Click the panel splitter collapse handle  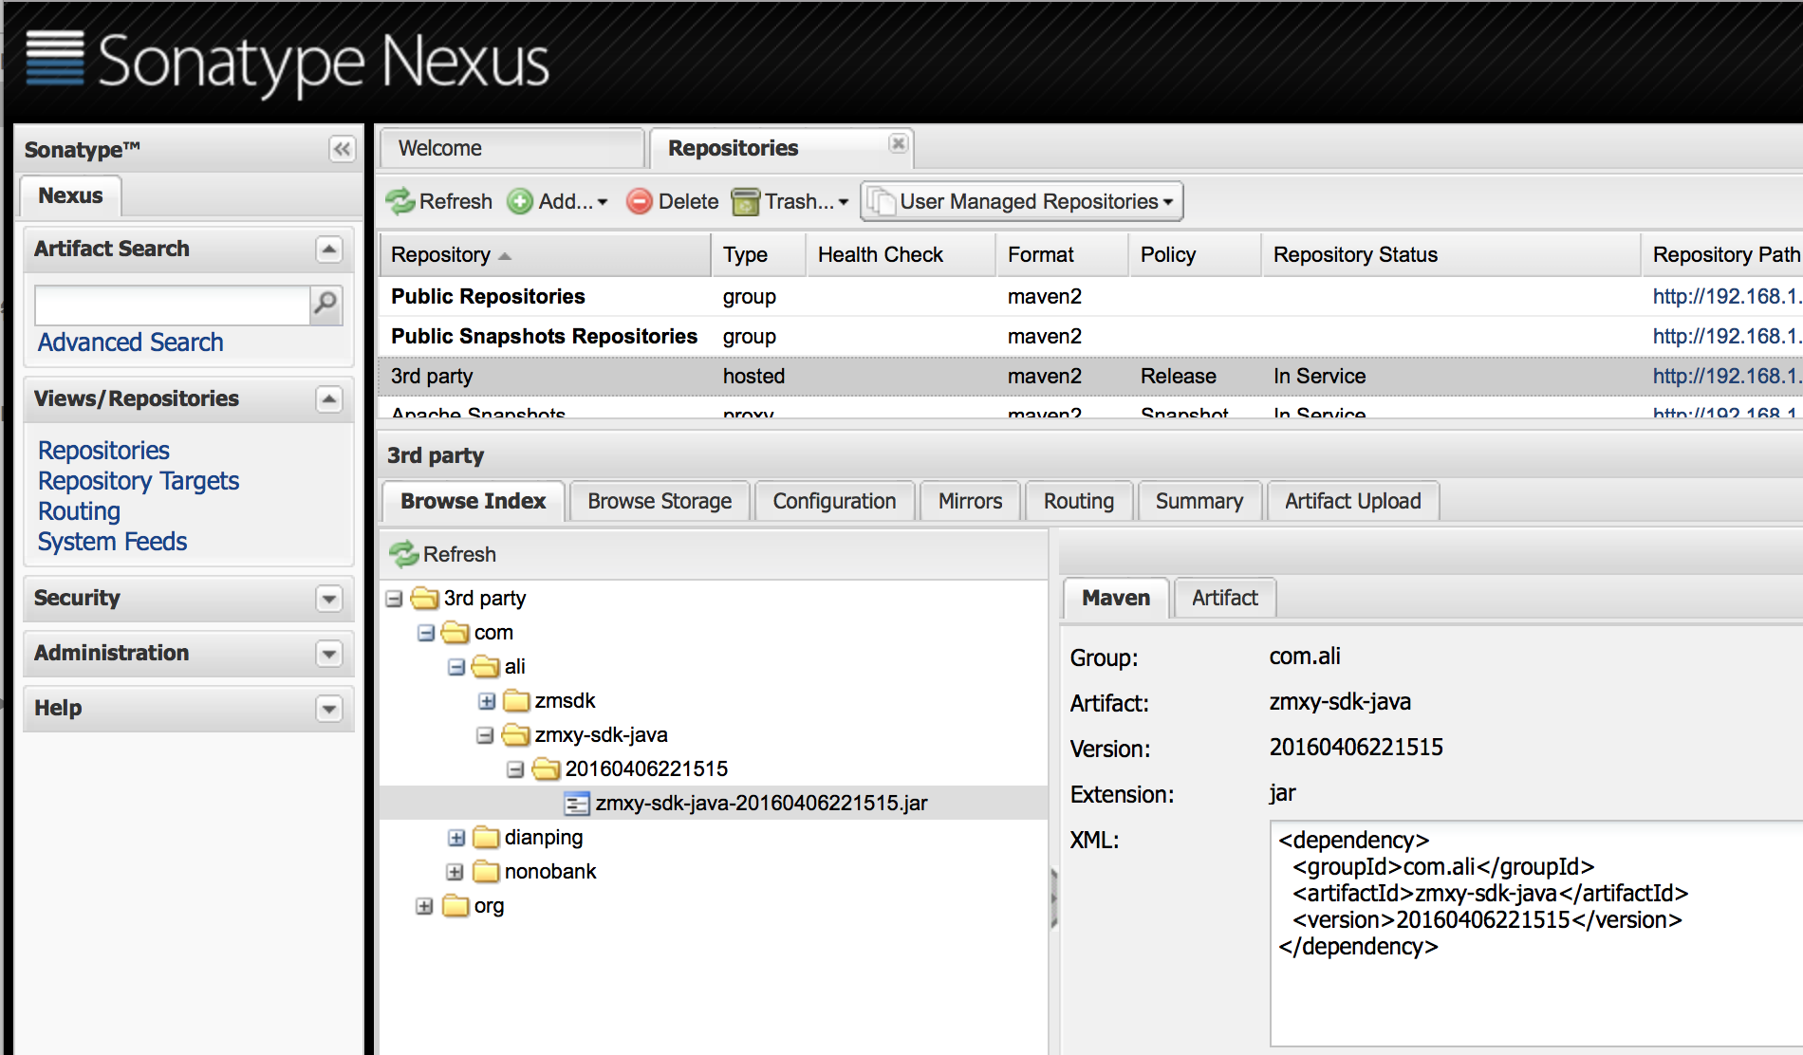[1053, 898]
